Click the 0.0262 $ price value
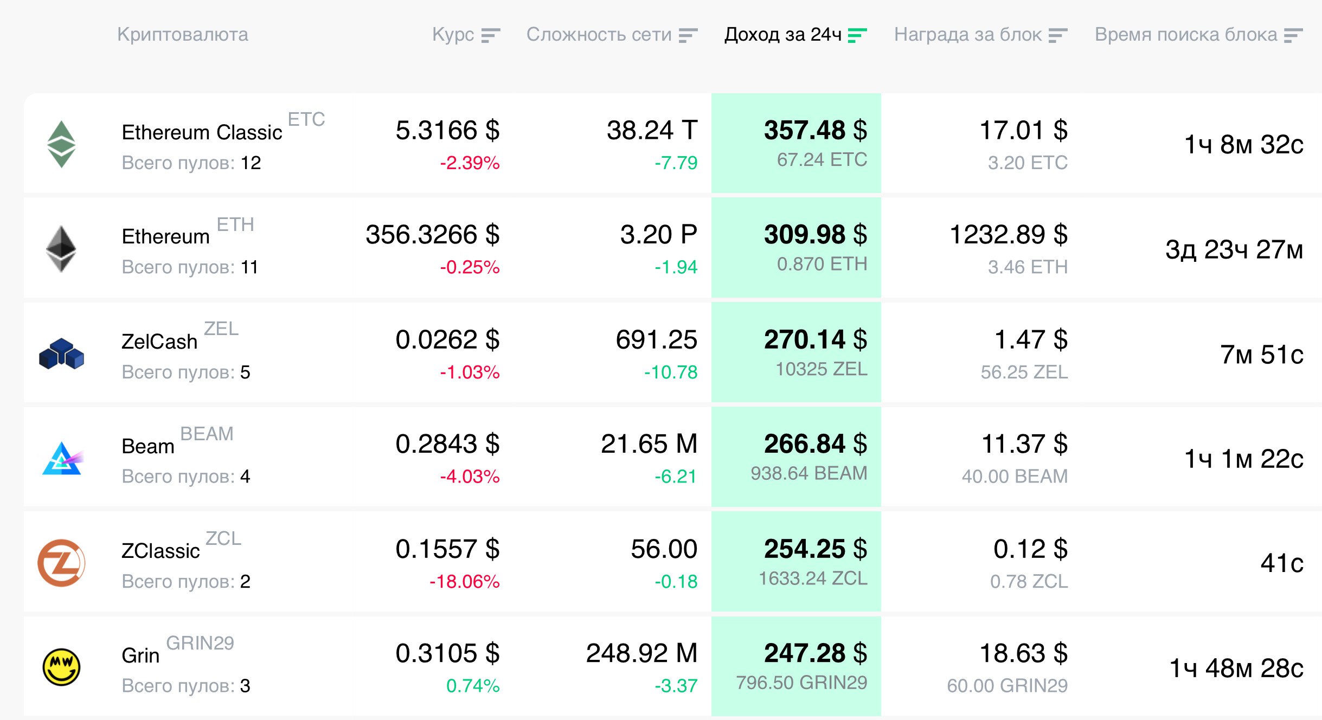The image size is (1322, 720). tap(447, 339)
